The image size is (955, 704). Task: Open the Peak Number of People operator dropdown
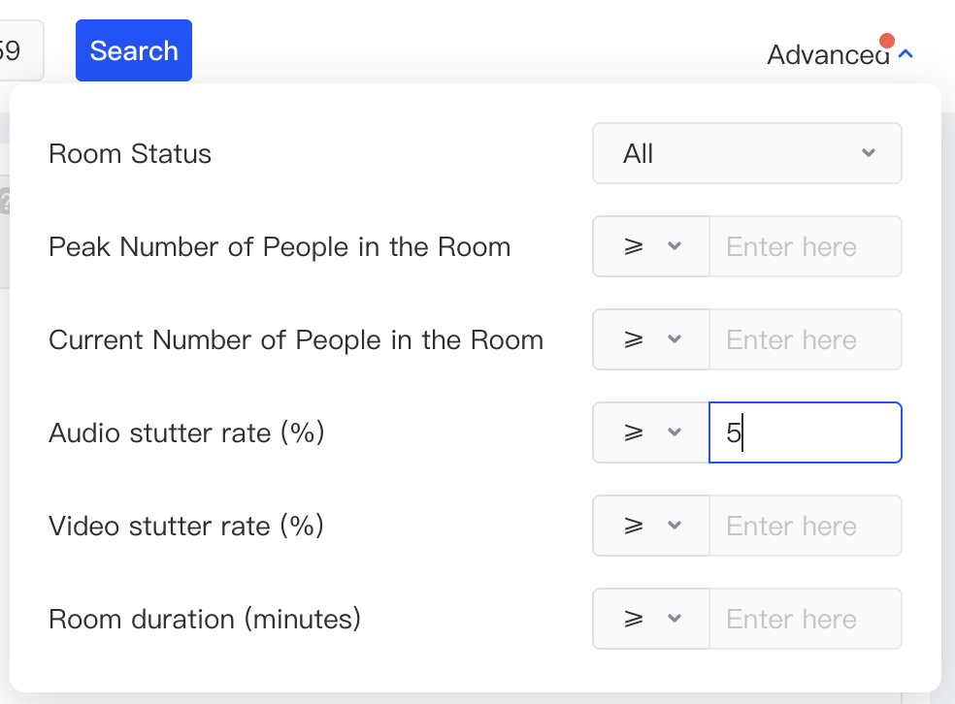tap(651, 246)
